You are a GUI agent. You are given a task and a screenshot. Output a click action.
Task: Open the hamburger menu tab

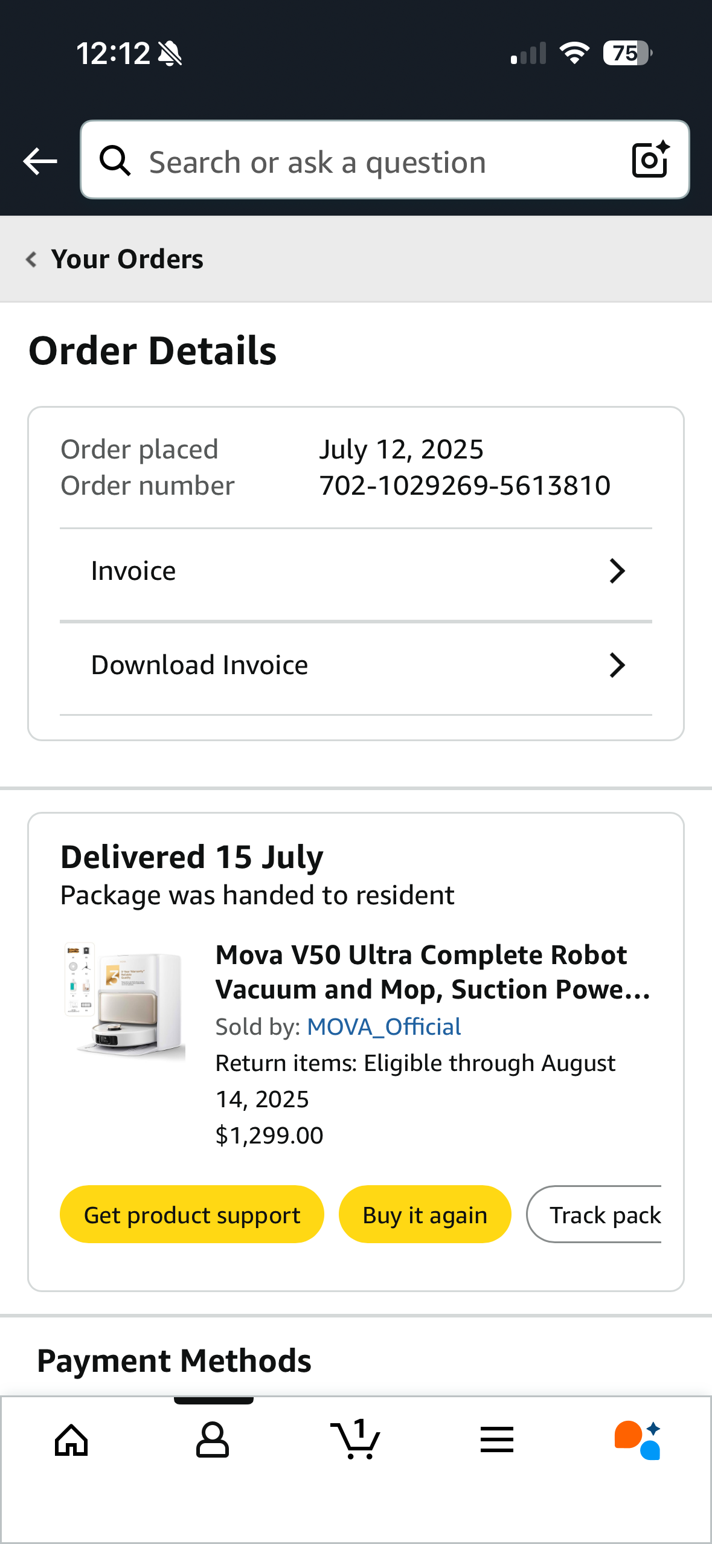pyautogui.click(x=497, y=1440)
